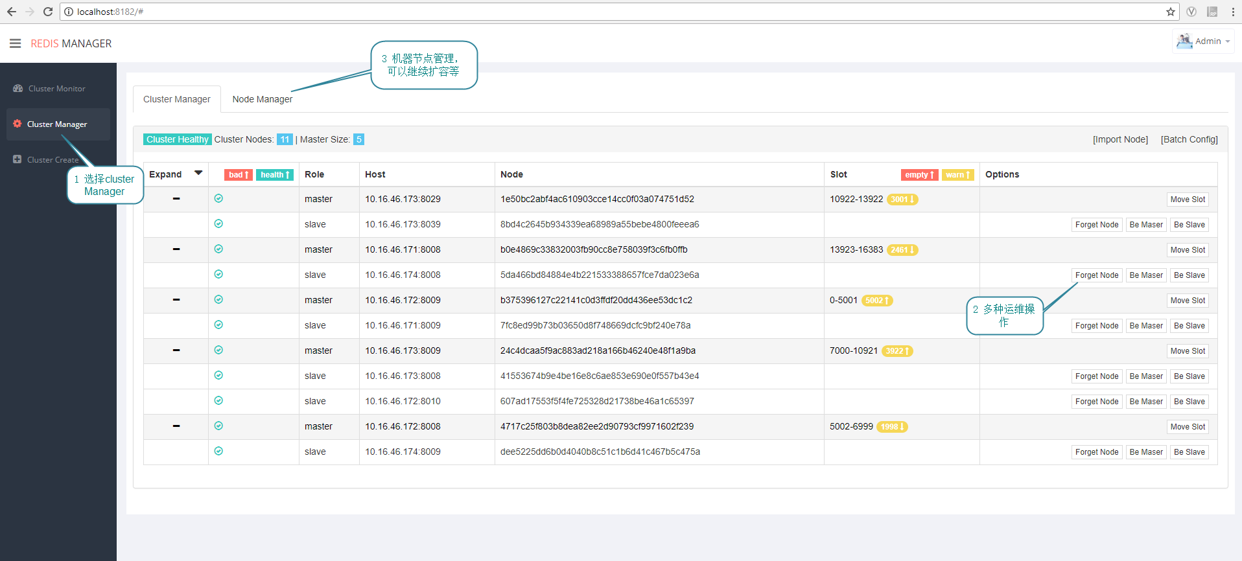Switch to the Cluster Manager tab
Image resolution: width=1242 pixels, height=561 pixels.
tap(177, 99)
